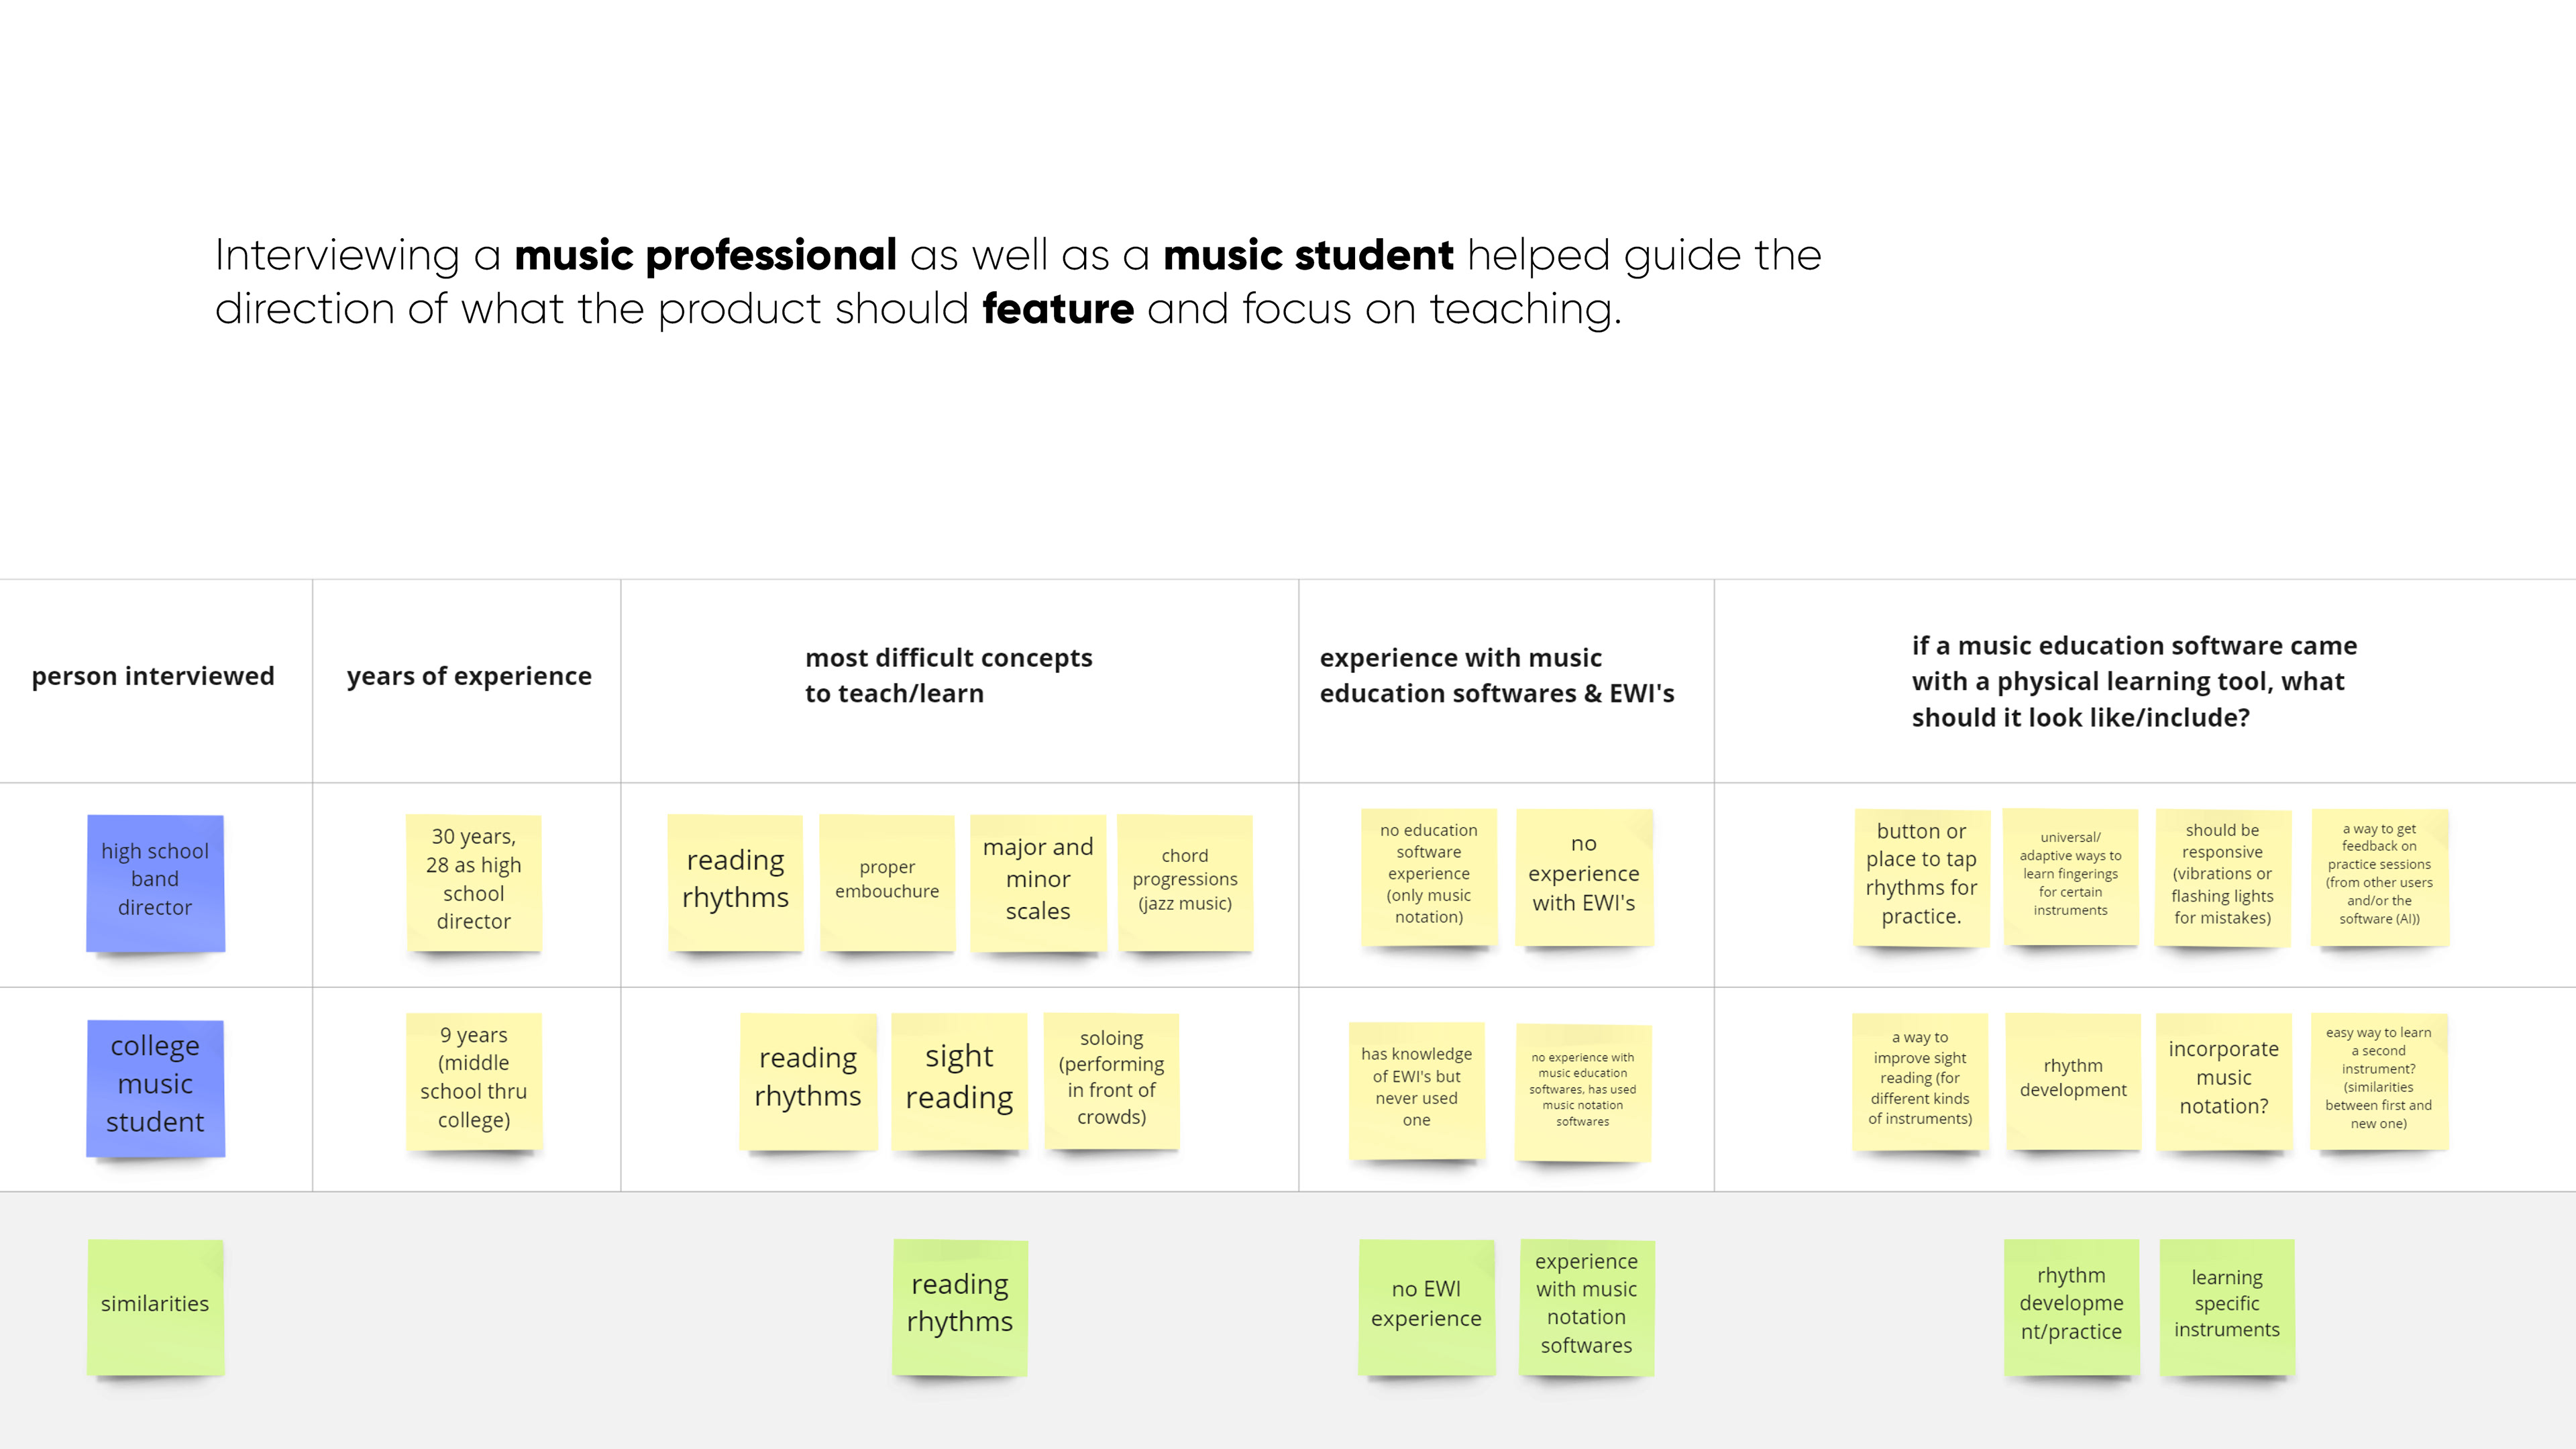Select the 'years of experience' column header
The height and width of the screenshot is (1449, 2576).
point(469,677)
